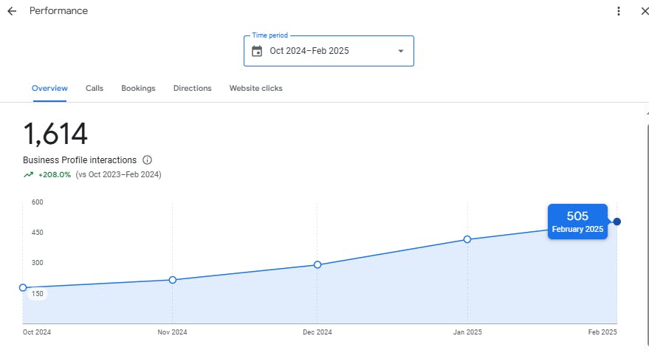The width and height of the screenshot is (649, 353).
Task: Go to the Directions tab
Action: click(x=192, y=89)
